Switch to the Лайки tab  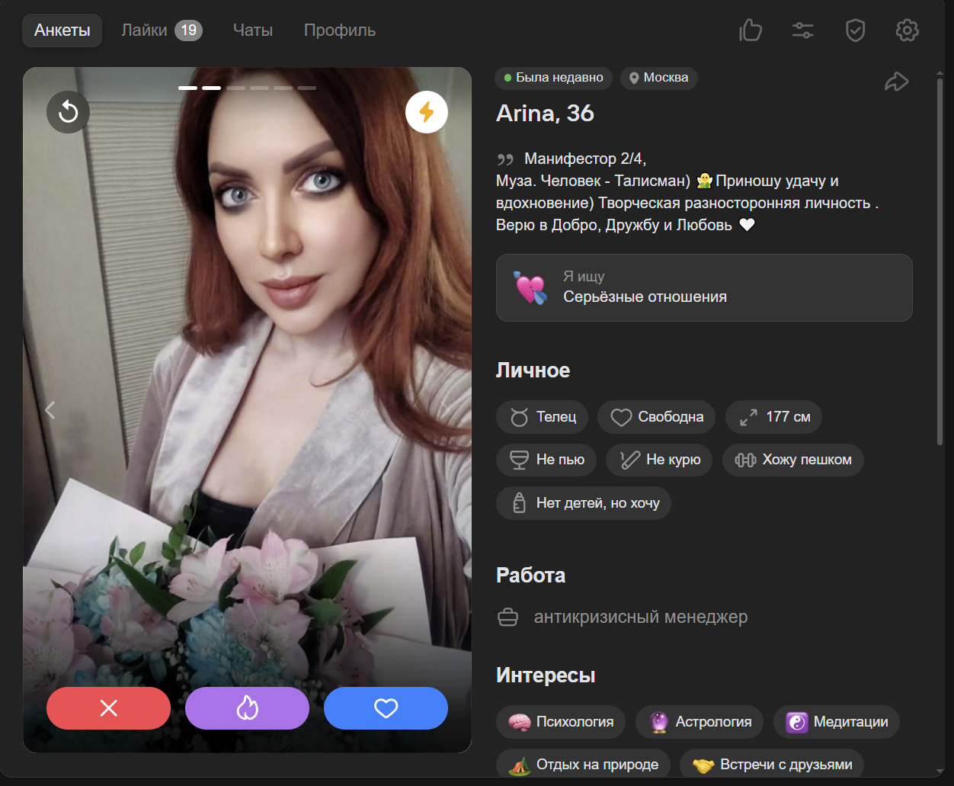click(x=161, y=30)
